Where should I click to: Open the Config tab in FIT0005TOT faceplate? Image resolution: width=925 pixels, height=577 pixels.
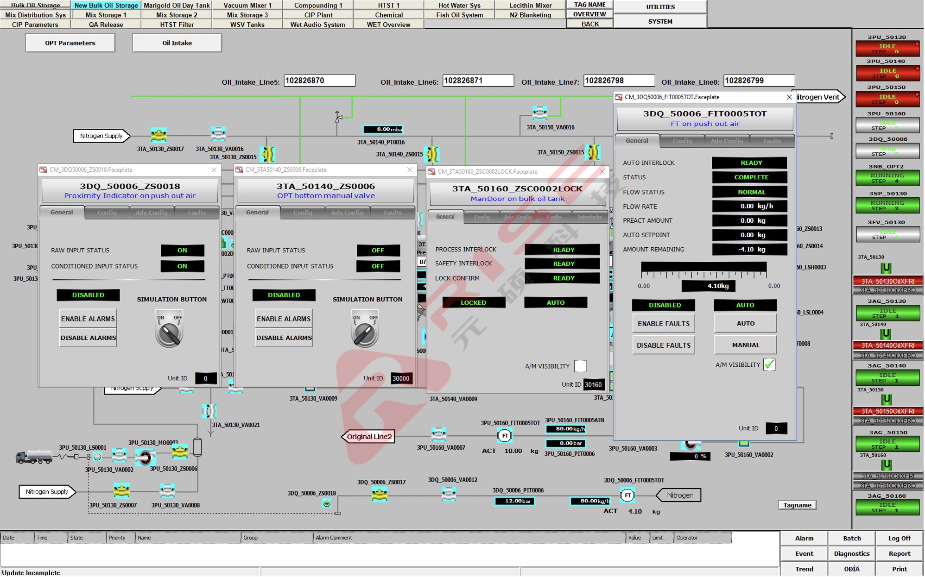click(683, 141)
